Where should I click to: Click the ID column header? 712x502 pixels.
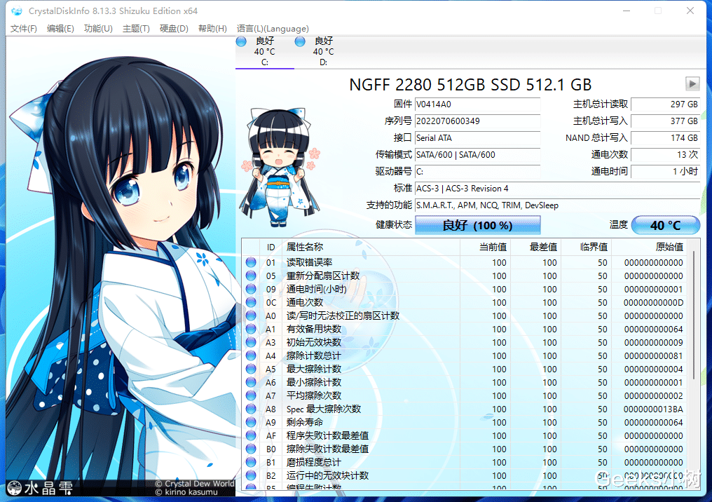271,247
